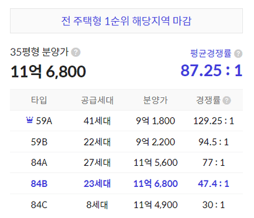Click help icon next to 35평형 분양가
The image size is (254, 218).
(75, 52)
